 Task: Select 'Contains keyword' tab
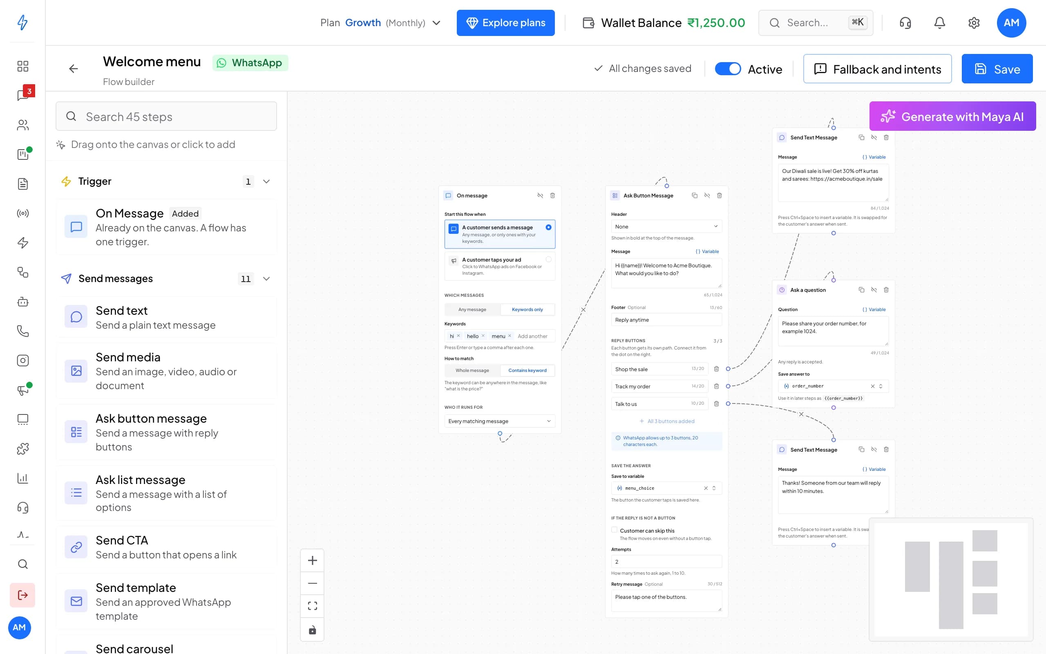pos(527,371)
